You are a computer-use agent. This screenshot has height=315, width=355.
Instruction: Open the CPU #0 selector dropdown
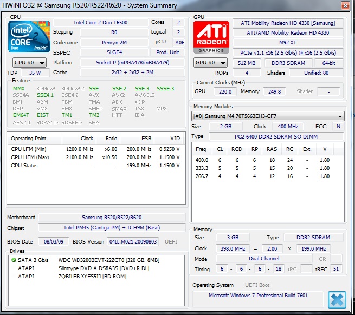coord(29,63)
